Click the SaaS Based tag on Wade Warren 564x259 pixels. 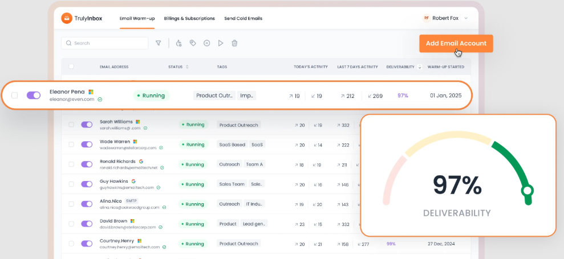coord(232,145)
